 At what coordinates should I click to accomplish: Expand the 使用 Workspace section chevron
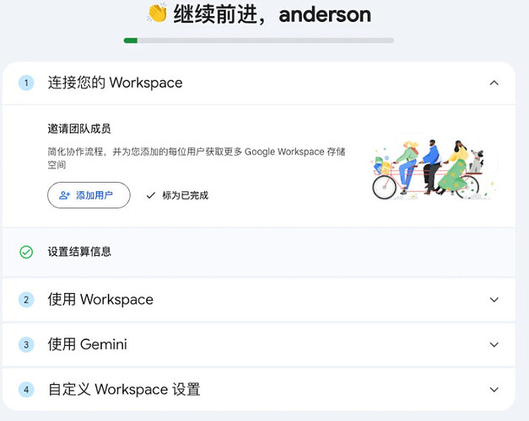pyautogui.click(x=494, y=300)
